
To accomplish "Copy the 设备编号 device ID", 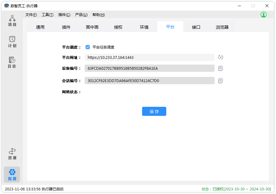I will tap(221, 68).
